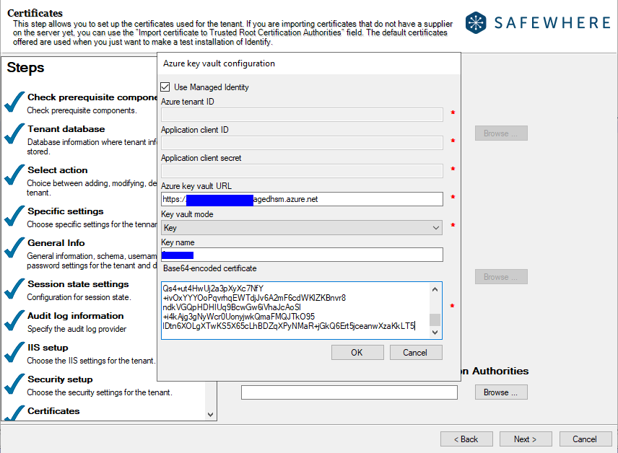Click checkmark icon beside Specific settings step
Image resolution: width=618 pixels, height=453 pixels.
14,216
